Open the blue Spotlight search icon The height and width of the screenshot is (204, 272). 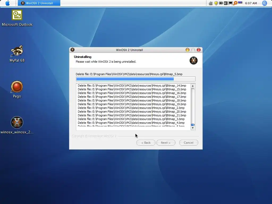264,3
